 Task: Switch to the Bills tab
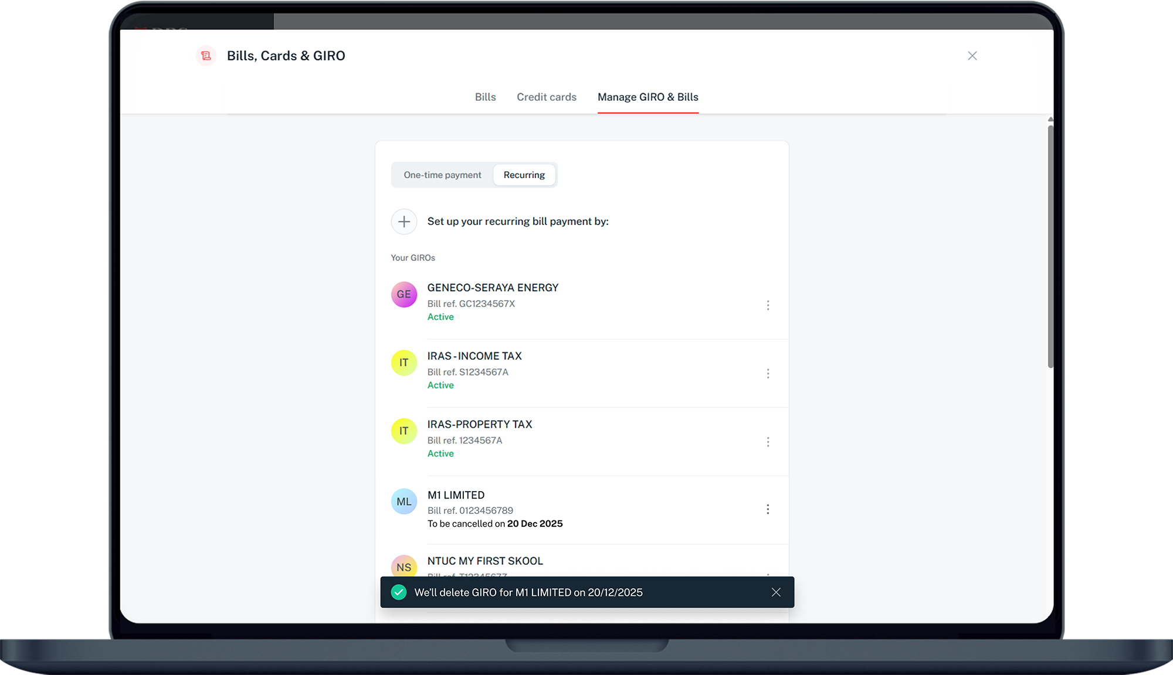[x=486, y=97]
